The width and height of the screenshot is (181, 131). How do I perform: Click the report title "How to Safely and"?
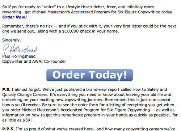point(150,89)
